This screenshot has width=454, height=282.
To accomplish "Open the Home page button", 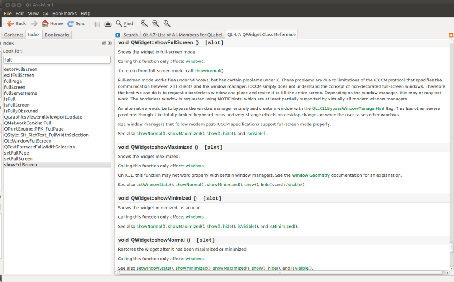I will 52,23.
